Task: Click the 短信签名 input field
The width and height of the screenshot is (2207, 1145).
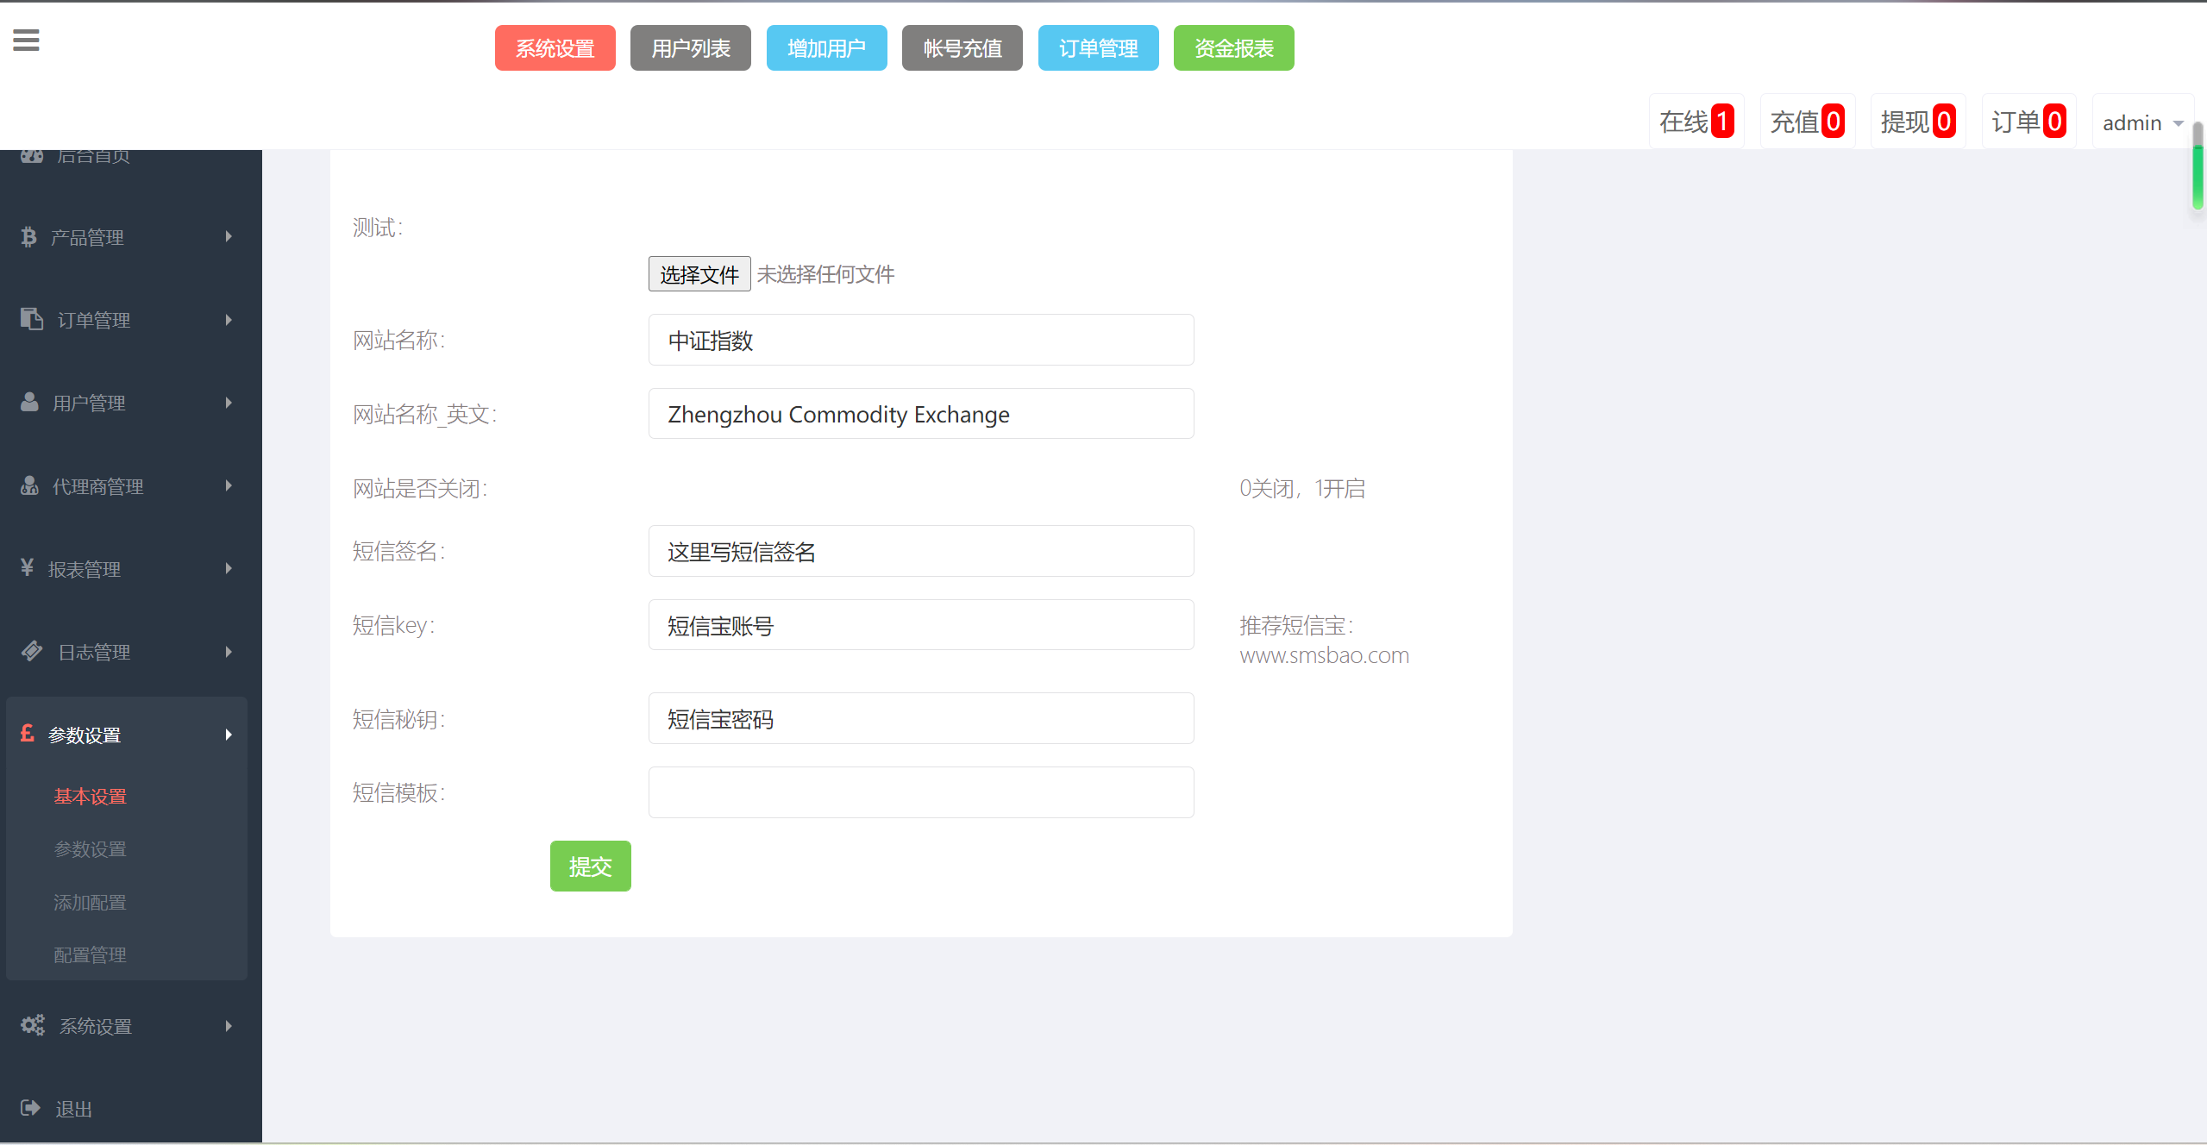Action: point(921,551)
